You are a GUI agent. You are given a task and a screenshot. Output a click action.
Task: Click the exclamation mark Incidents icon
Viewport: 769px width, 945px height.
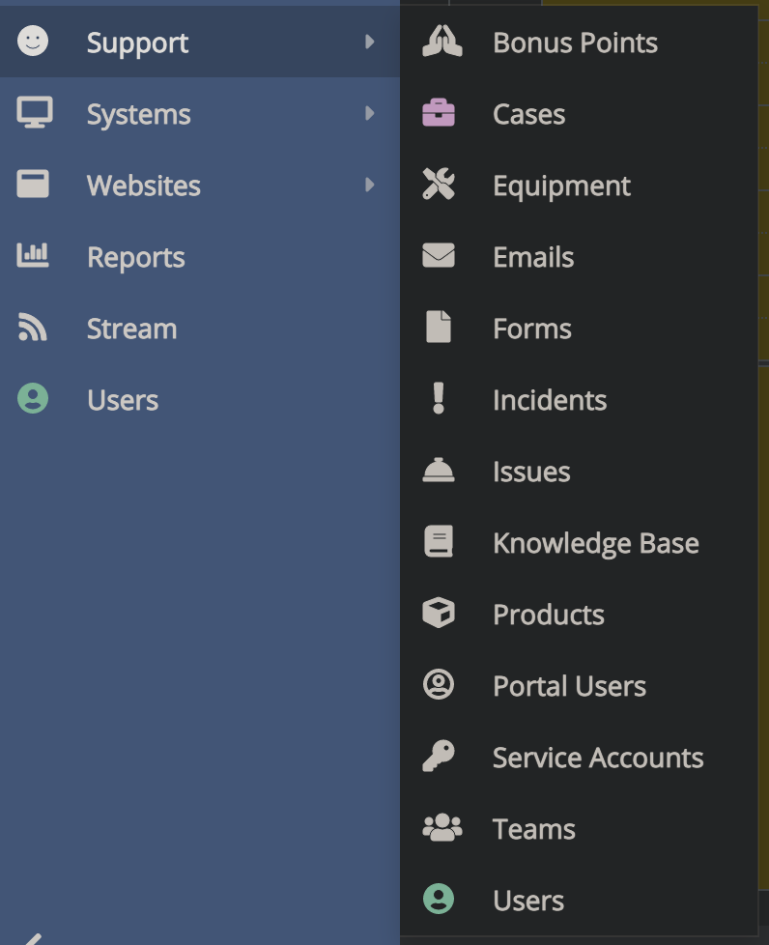(439, 399)
